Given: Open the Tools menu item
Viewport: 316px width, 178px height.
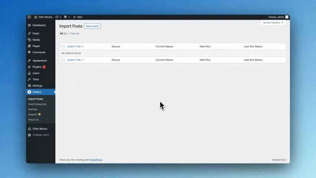Looking at the screenshot, I should pos(36,79).
